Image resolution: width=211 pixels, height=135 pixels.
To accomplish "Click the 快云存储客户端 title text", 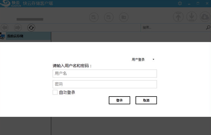I will (38, 3).
